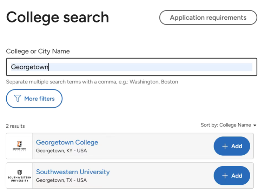The height and width of the screenshot is (189, 258).
Task: Click the Georgetown College logo
Action: pos(19,146)
